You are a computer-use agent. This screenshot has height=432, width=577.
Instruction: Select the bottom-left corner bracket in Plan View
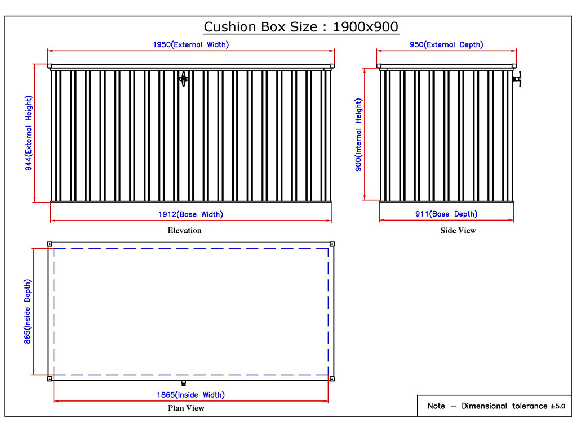(x=50, y=379)
